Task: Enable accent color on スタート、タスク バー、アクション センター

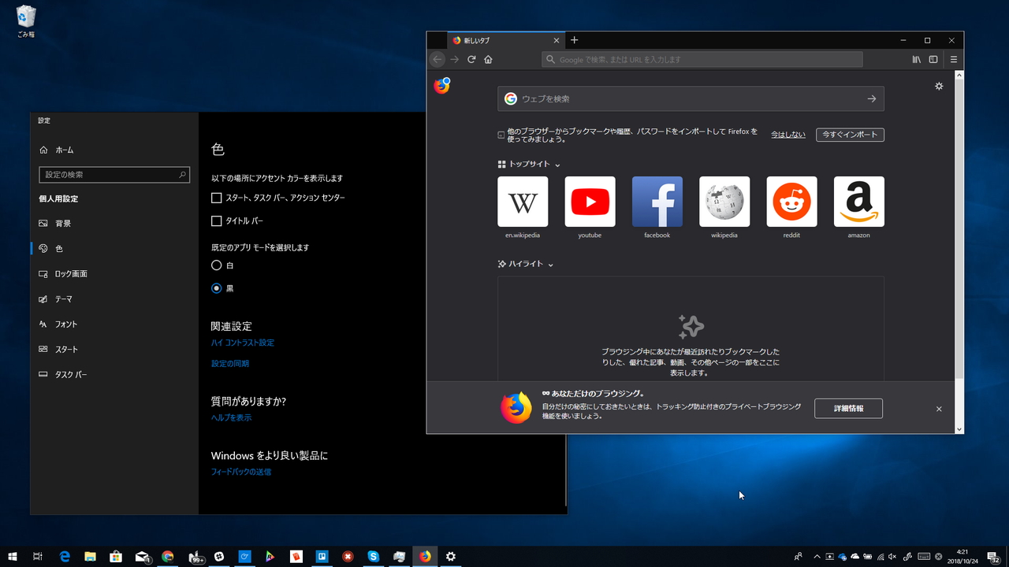Action: coord(216,198)
